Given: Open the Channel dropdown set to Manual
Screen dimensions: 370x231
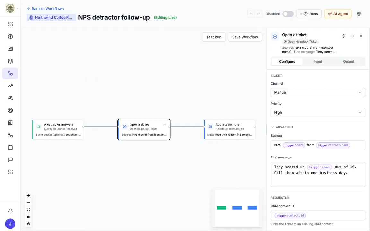Looking at the screenshot, I should coord(318,92).
